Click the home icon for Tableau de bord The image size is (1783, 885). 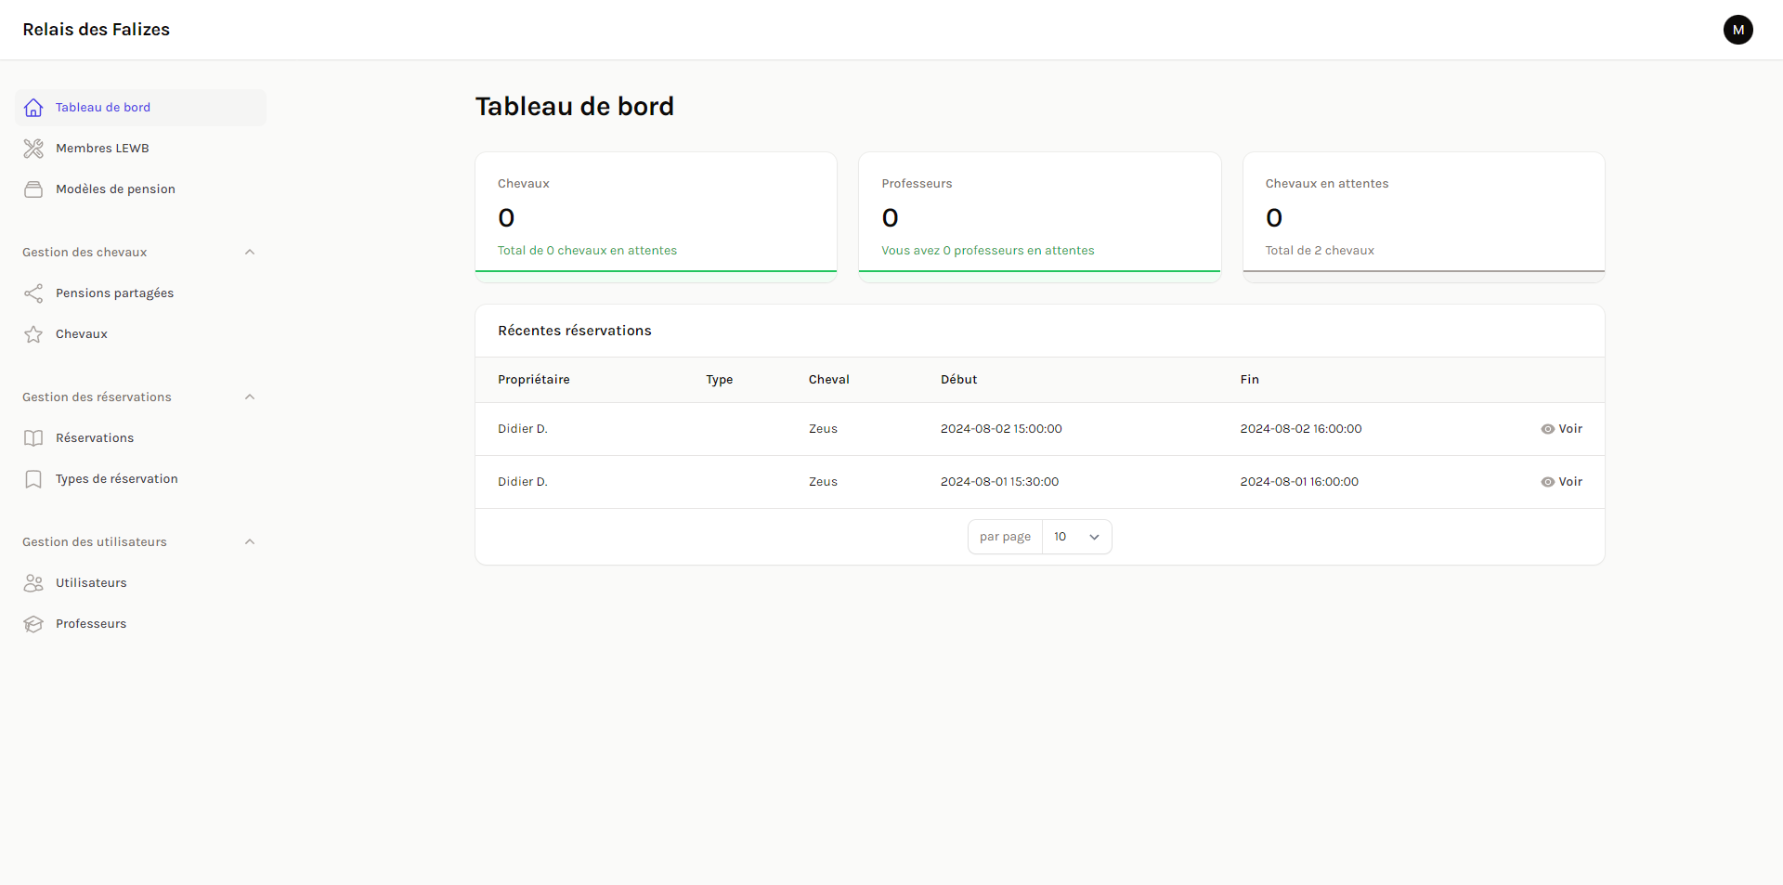pos(33,108)
